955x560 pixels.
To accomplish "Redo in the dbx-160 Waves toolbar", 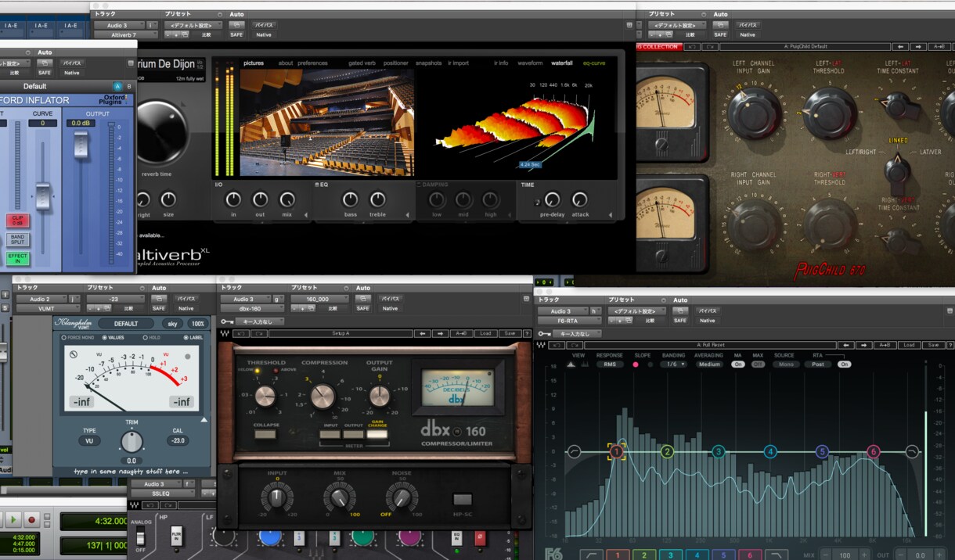I will pyautogui.click(x=258, y=334).
